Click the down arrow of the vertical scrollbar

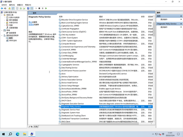[154, 121]
